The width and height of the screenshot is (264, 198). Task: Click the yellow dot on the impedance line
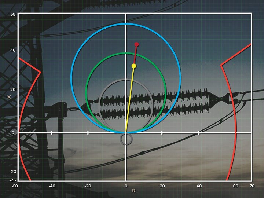(134, 66)
